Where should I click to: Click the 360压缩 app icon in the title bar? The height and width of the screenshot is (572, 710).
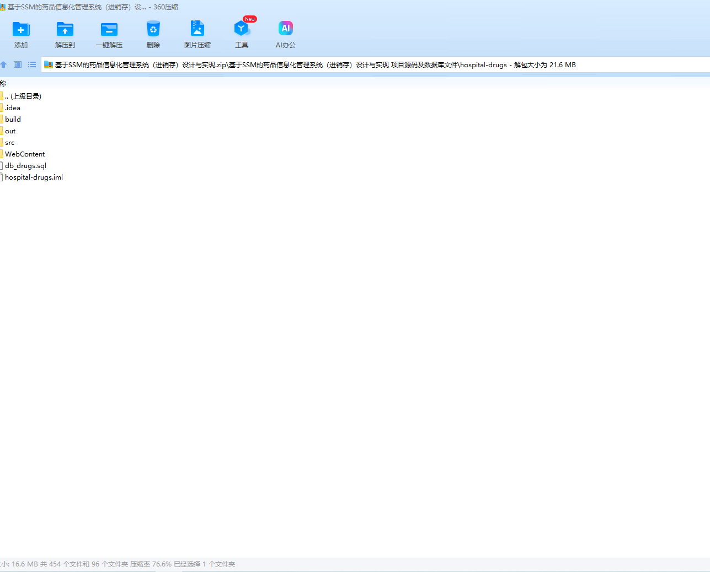click(x=2, y=7)
